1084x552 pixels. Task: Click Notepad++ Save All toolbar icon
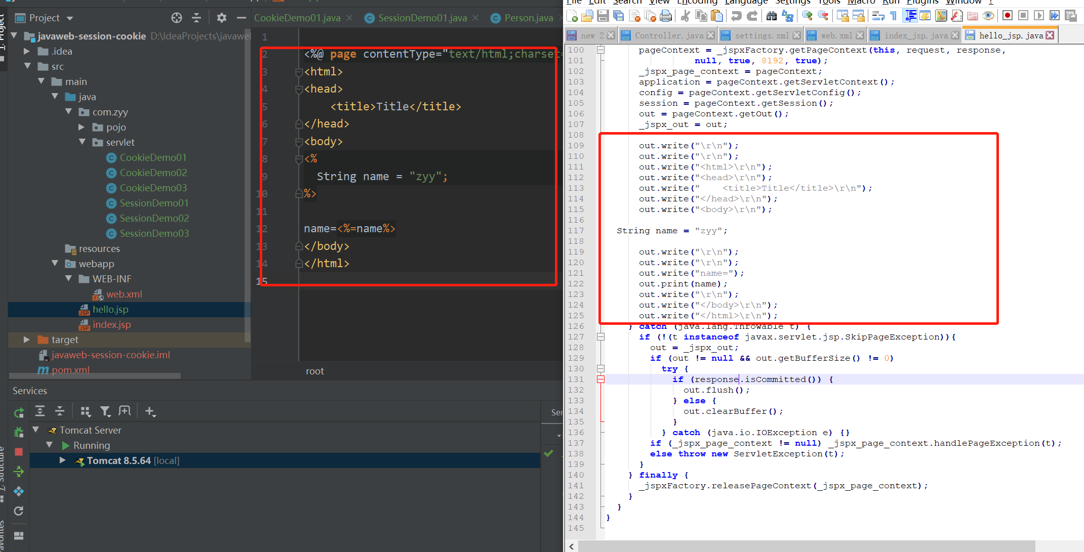coord(618,16)
